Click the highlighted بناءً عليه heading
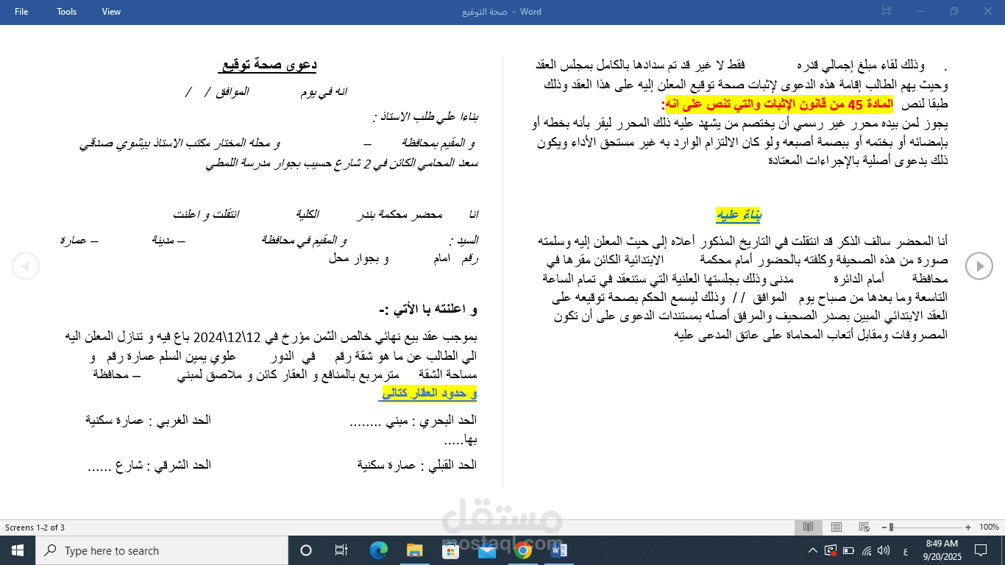 (739, 215)
